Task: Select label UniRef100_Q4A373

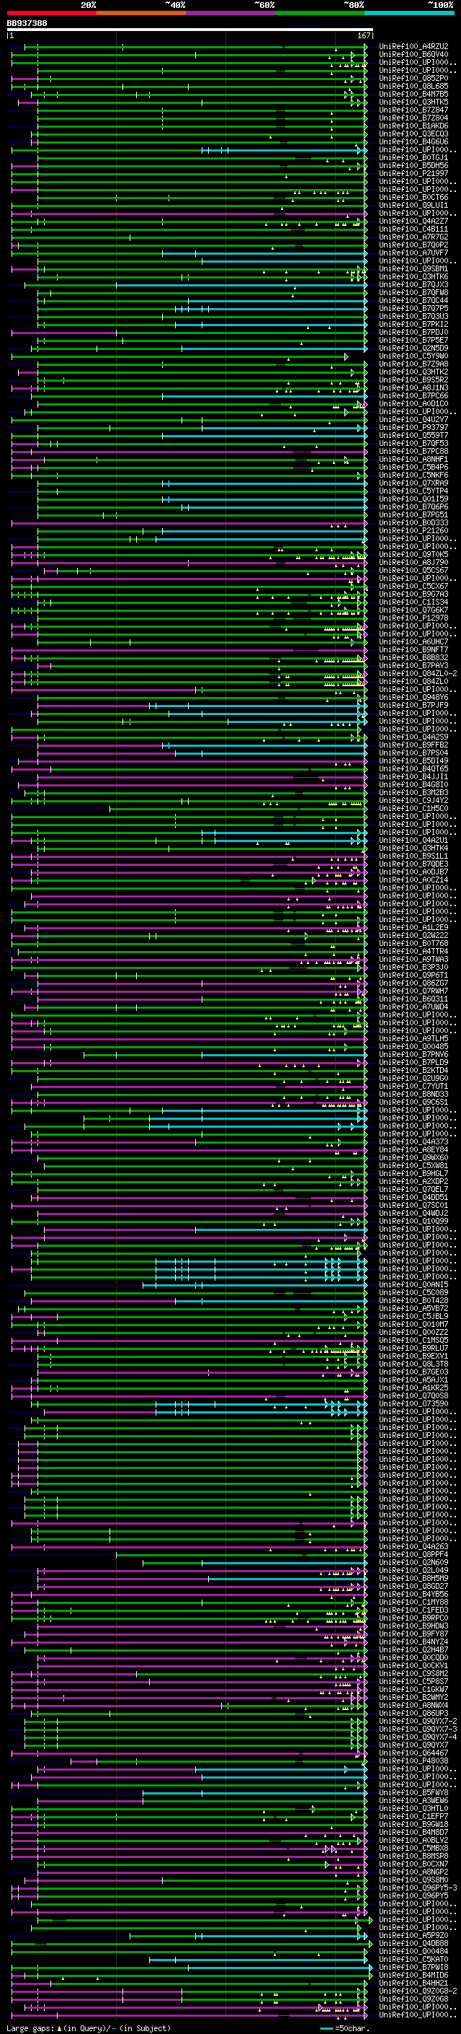Action: 413,1141
